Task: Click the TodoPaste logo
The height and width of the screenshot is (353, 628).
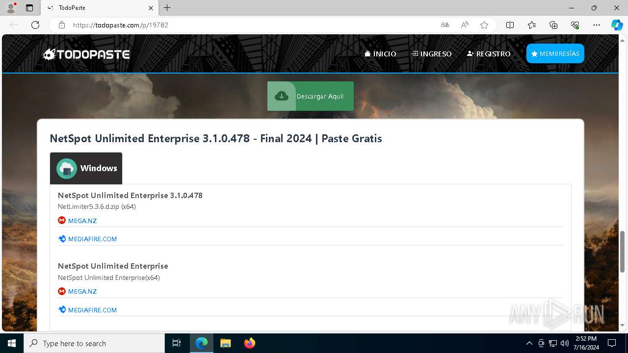Action: point(86,54)
